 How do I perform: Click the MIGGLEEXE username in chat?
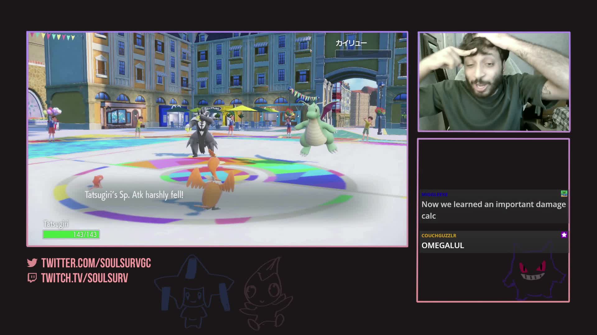point(434,194)
